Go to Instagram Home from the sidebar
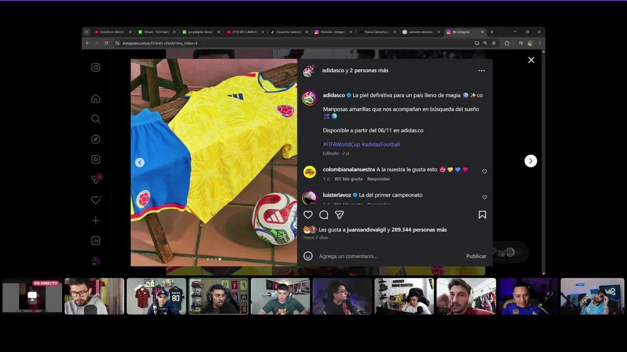The image size is (627, 352). pyautogui.click(x=96, y=99)
